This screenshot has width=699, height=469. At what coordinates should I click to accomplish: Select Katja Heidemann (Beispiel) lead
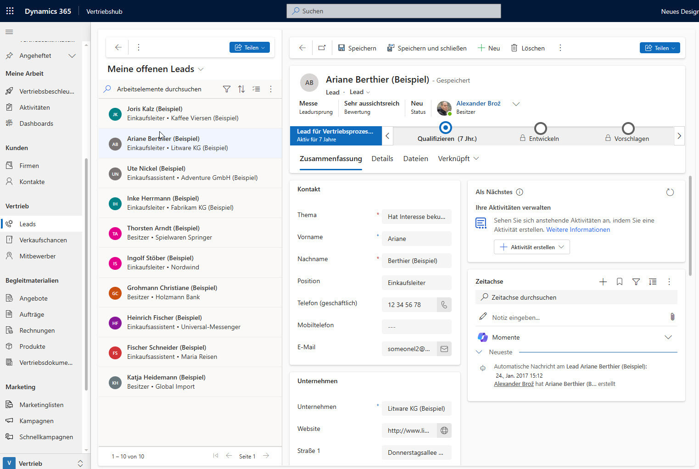(x=190, y=382)
